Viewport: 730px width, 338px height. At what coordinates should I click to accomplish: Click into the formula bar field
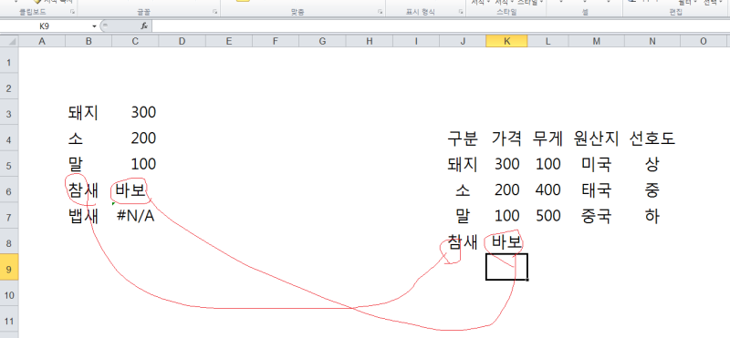(x=440, y=26)
